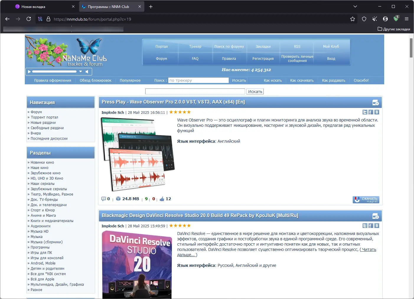Share Wave Observer Pro post on VK
Screen dimensions: 414x299
click(377, 112)
